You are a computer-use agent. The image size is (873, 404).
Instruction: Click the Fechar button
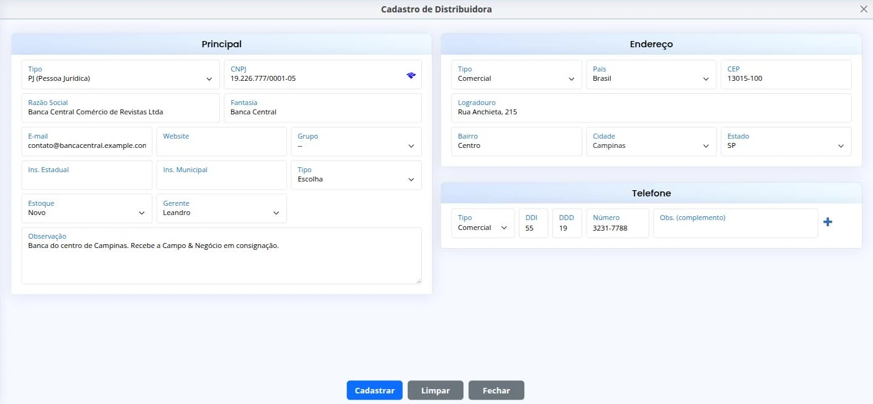point(496,390)
